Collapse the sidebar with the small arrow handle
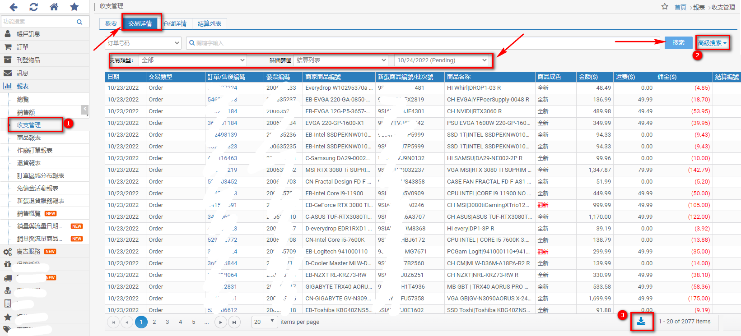This screenshot has width=741, height=336. [85, 110]
